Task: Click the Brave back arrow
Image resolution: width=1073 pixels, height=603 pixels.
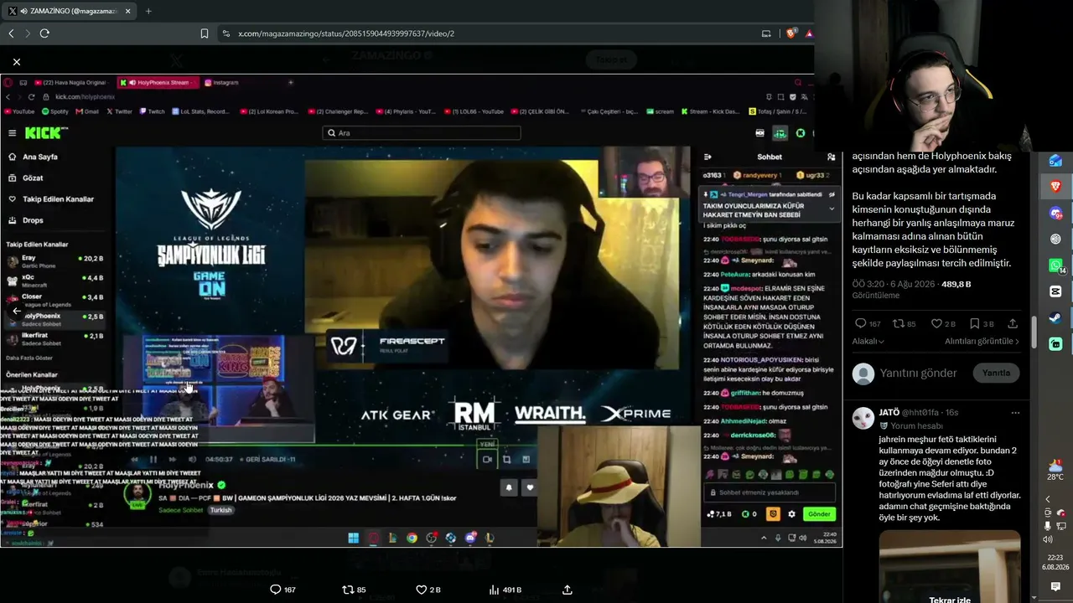Action: point(11,33)
